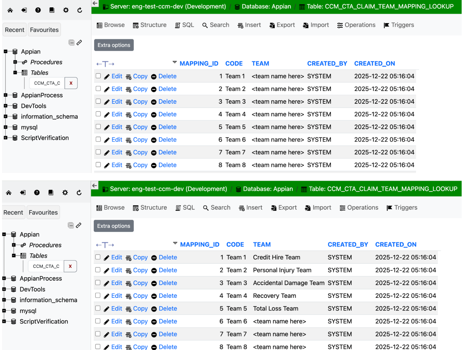
Task: Expand information_schema database in bottom tree
Action: [4, 300]
